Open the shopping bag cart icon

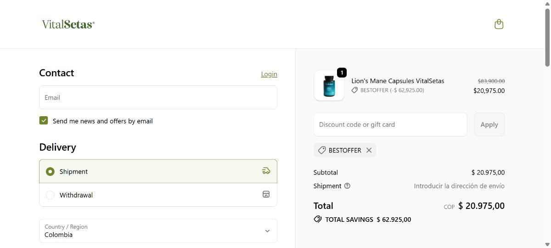(499, 24)
